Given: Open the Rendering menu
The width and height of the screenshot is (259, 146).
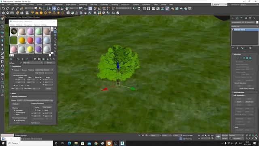Looking at the screenshot, I should tap(83, 4).
